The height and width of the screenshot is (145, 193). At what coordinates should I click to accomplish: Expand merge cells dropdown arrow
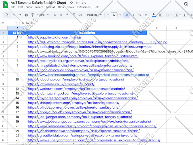(x=171, y=15)
